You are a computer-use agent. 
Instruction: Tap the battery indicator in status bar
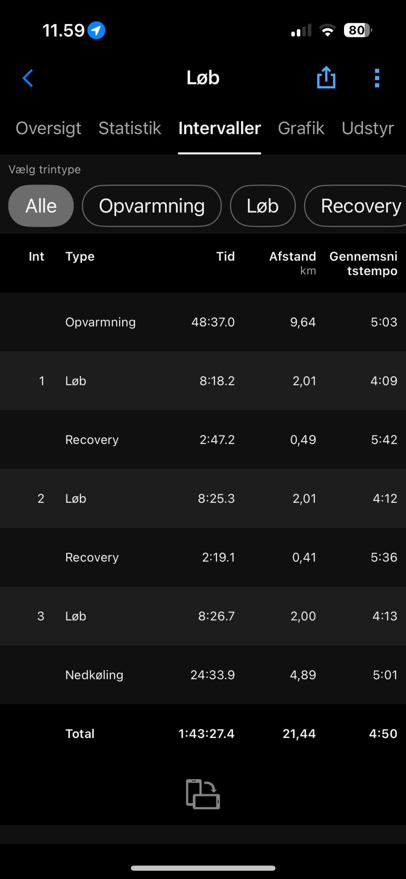point(358,30)
